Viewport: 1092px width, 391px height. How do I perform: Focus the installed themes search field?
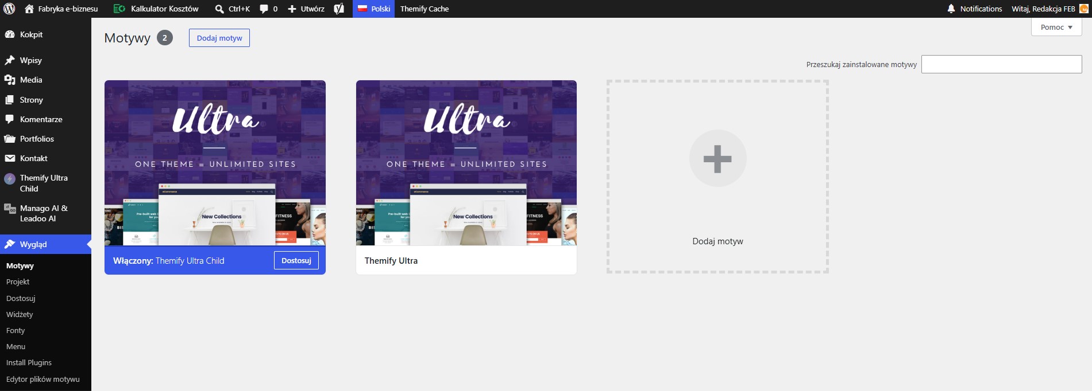click(x=1001, y=64)
